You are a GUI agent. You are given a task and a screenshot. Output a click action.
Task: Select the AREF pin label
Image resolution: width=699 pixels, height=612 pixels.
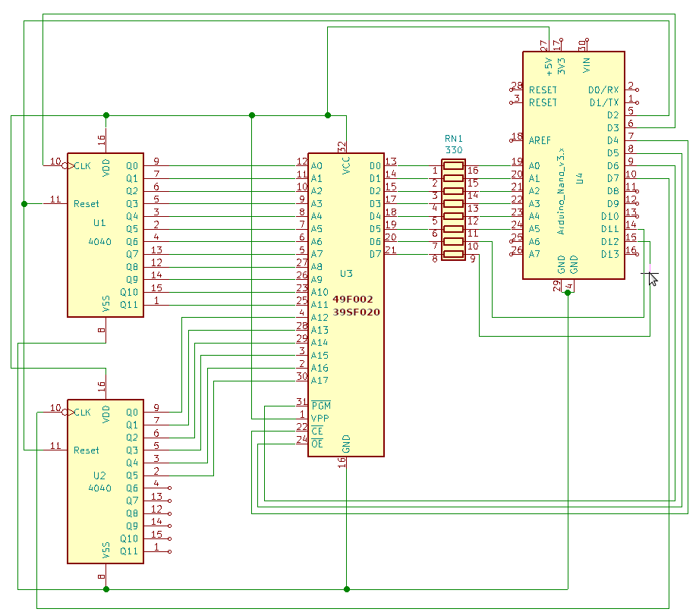[540, 141]
